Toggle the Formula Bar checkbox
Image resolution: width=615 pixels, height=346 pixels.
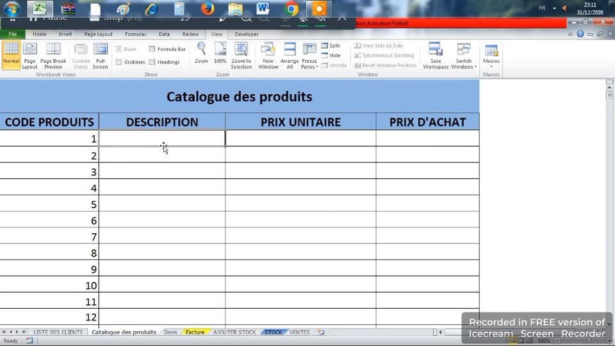152,49
